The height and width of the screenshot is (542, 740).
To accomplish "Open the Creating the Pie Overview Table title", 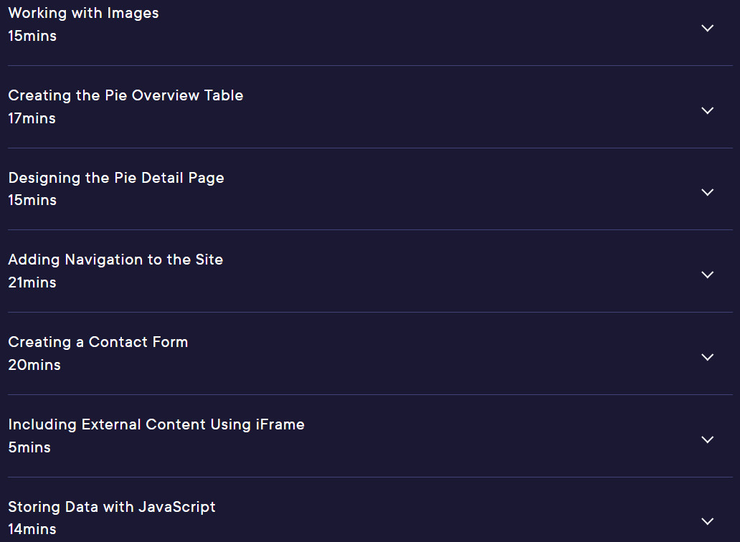I will [x=125, y=95].
